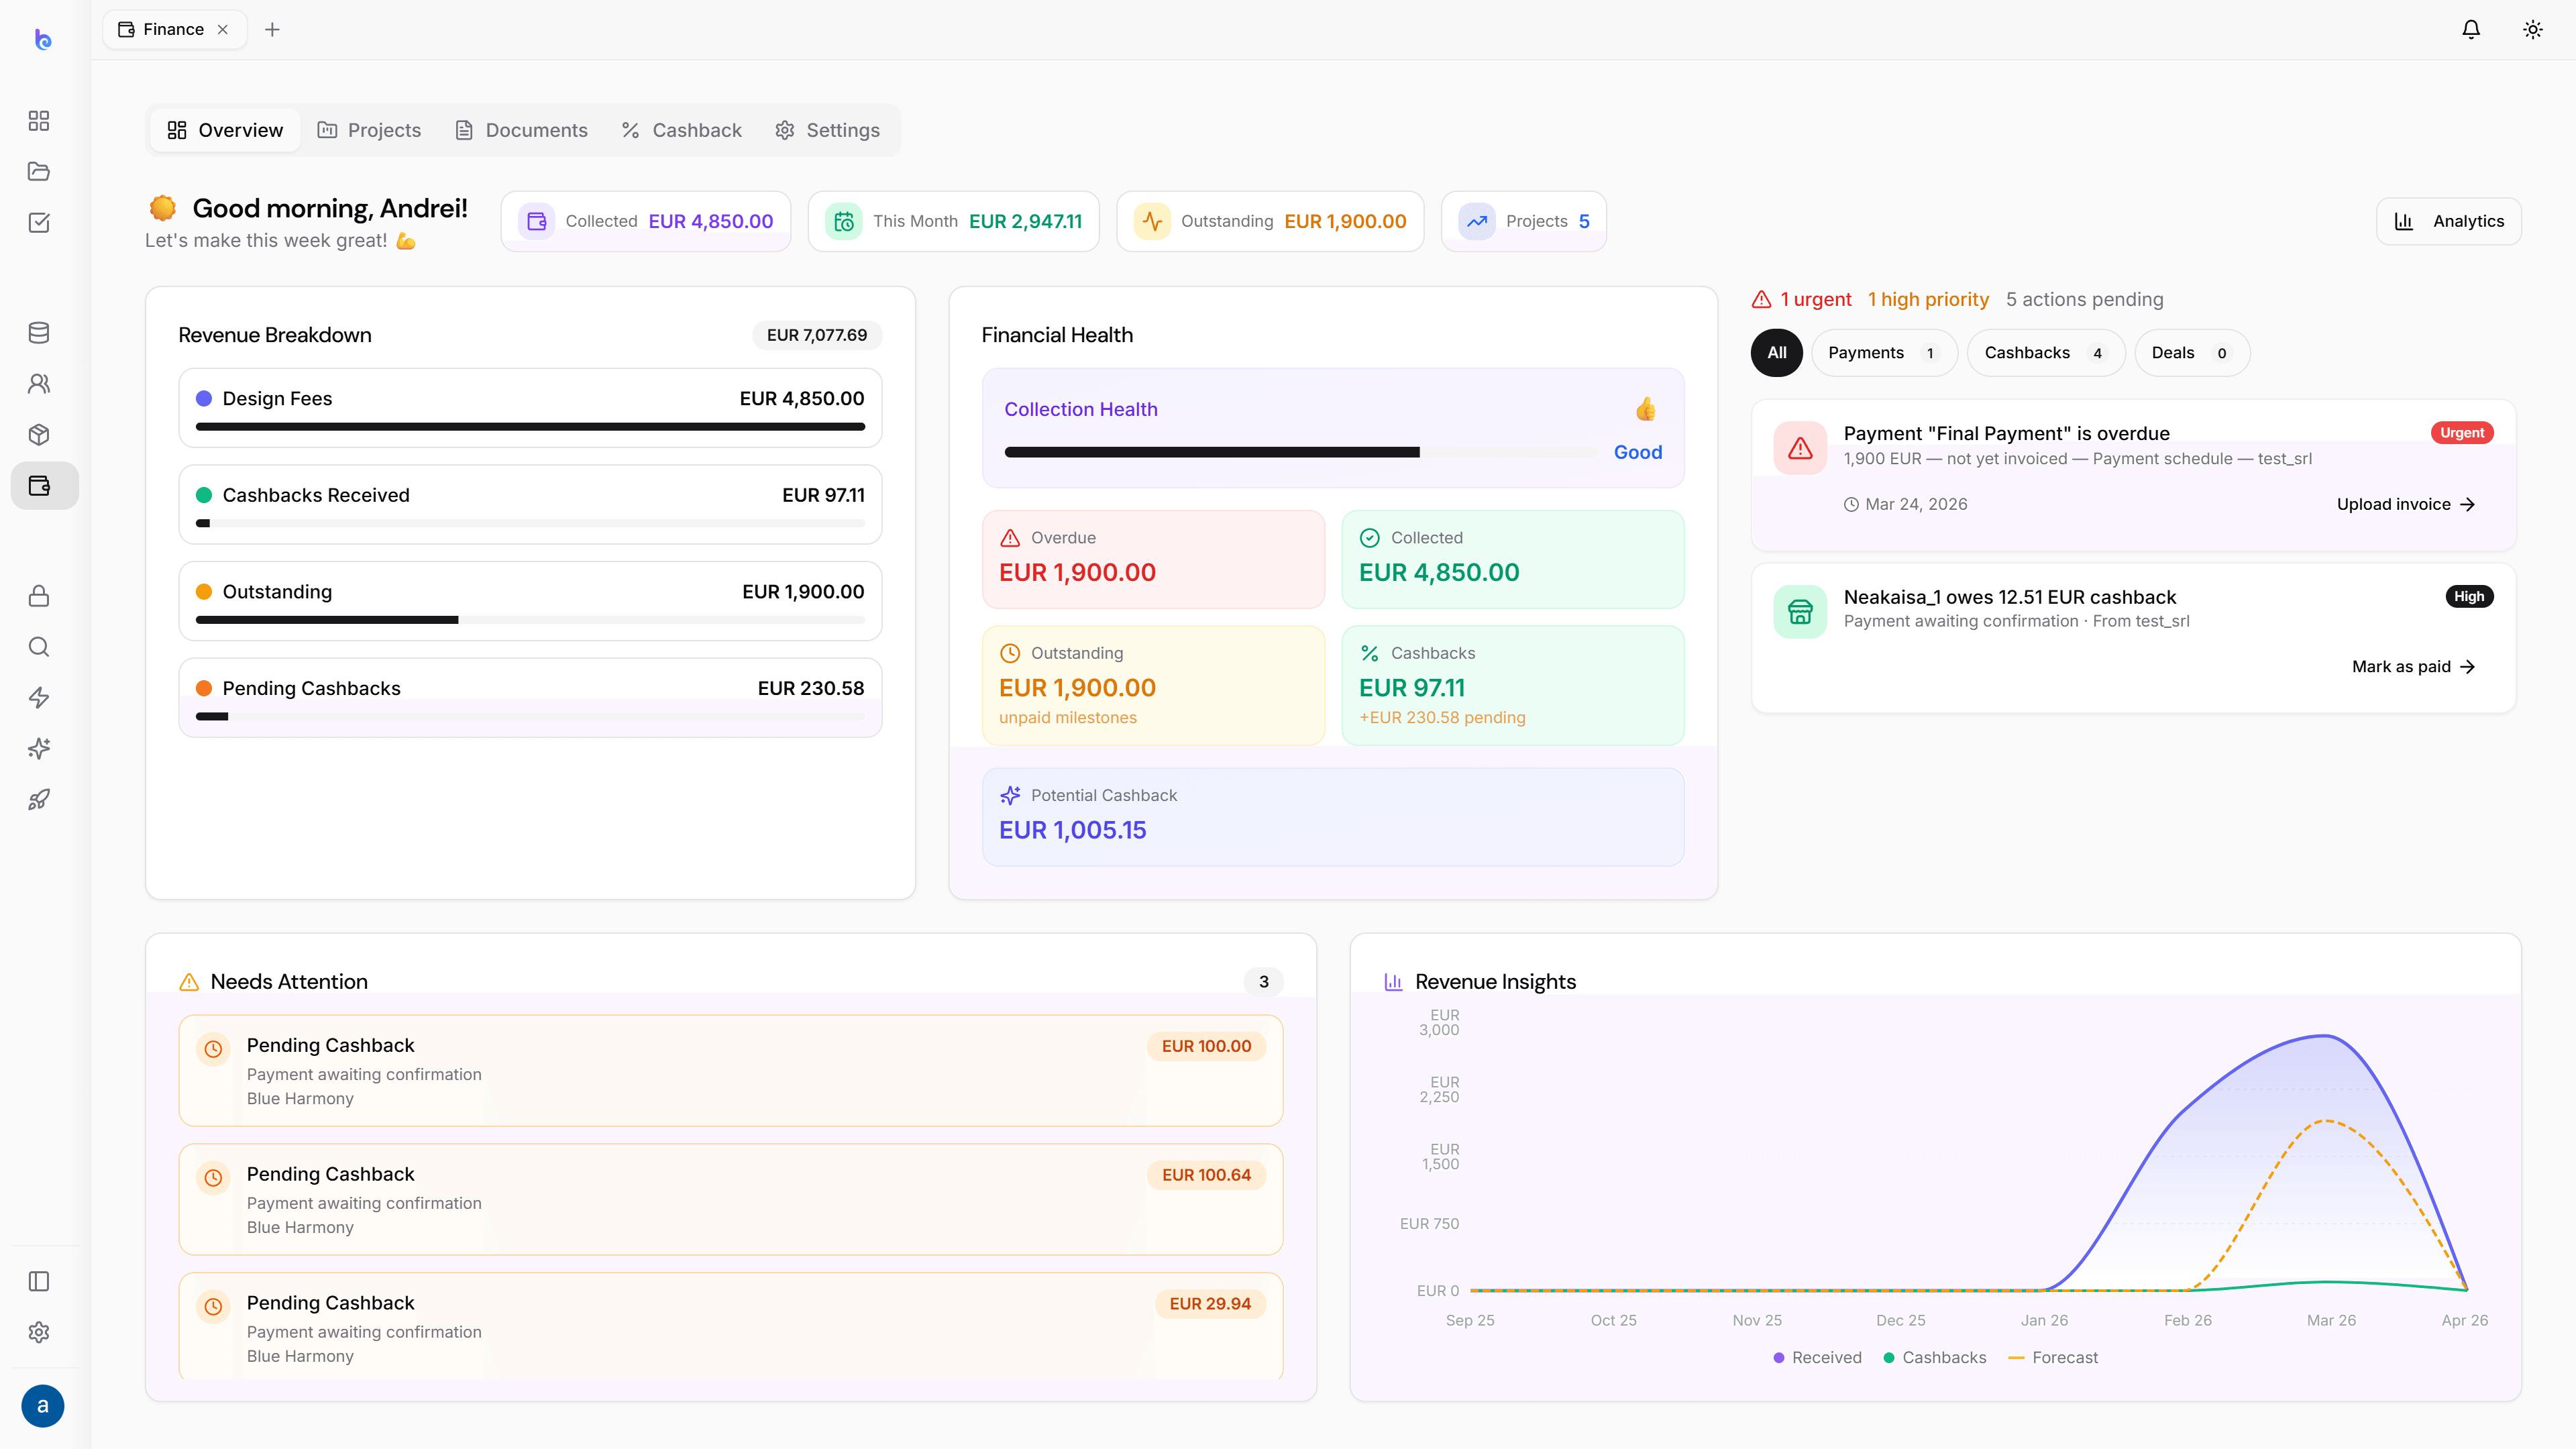Open the dashboard grid icon in sidebar
2576x1449 pixels.
[39, 121]
